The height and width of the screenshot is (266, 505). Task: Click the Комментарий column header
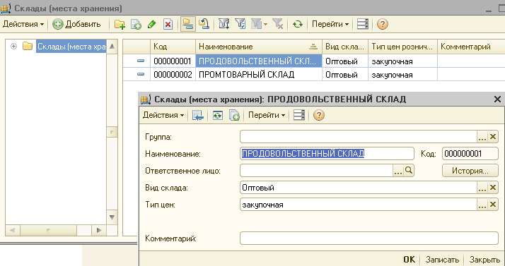pos(471,47)
